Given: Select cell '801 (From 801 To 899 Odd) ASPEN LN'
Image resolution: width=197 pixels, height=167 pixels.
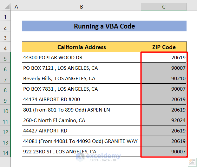Looking at the screenshot, I should tap(82, 110).
